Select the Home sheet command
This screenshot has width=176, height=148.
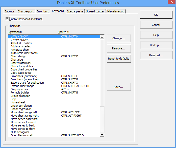(54, 102)
